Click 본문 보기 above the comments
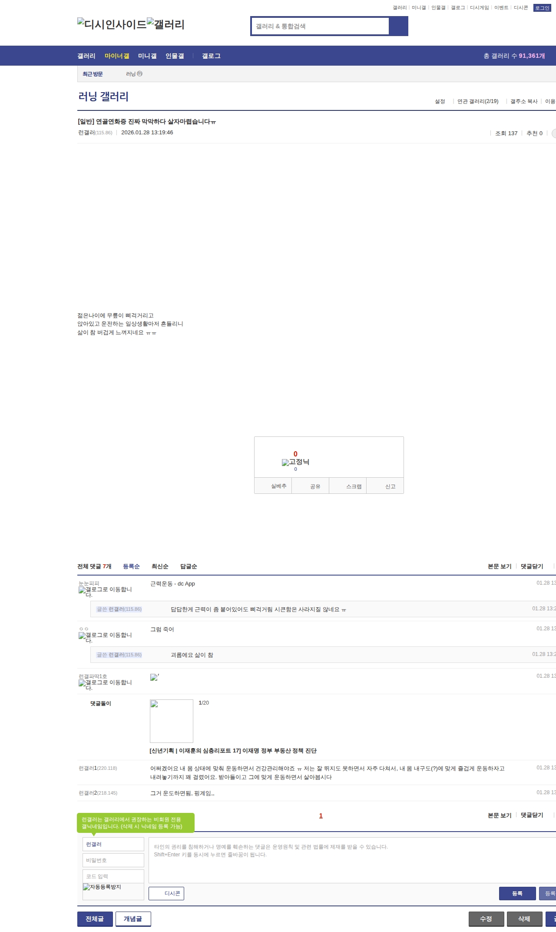 coord(500,566)
